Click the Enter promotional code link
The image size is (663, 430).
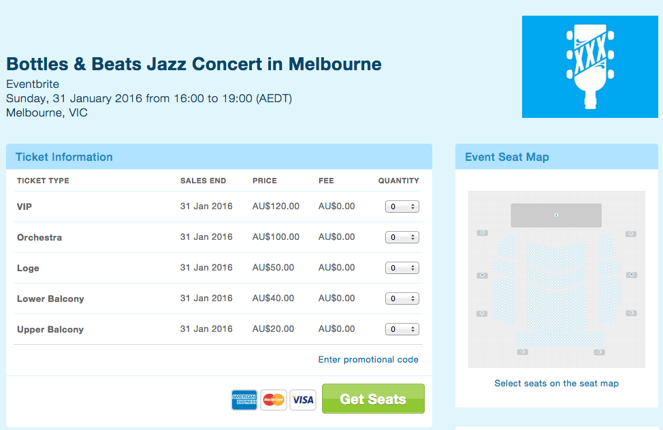[x=368, y=359]
